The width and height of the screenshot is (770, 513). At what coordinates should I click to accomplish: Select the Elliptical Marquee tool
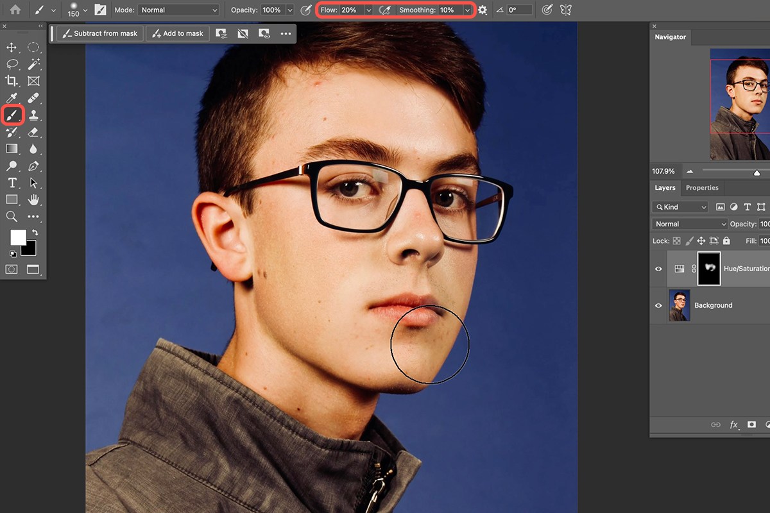[x=33, y=47]
